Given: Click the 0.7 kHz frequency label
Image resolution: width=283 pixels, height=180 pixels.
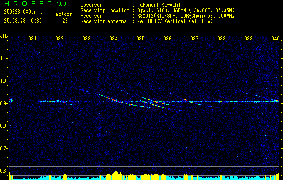Looking at the screenshot, I should [4, 148].
